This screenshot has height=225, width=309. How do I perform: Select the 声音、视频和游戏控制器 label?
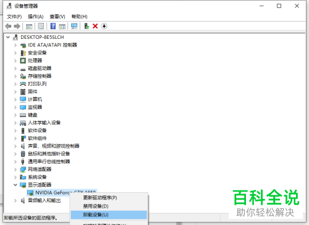click(x=54, y=146)
